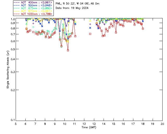167x134 pixels.
Task: Click the 0.5 y-axis tick label
Action: point(13,49)
